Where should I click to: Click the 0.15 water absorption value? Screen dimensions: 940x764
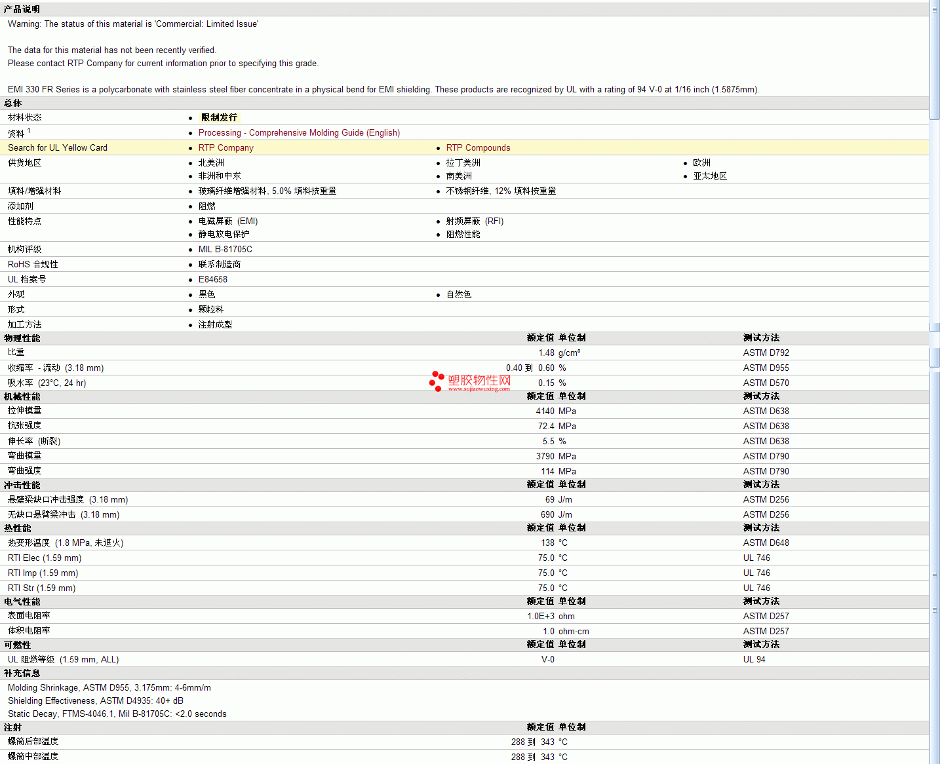[546, 383]
